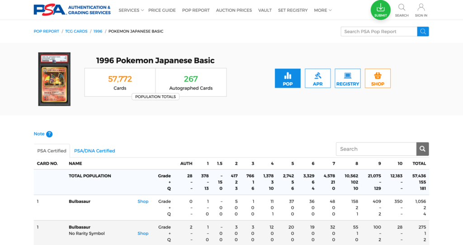Click the No Rarity Symbol text
The image size is (463, 245).
(x=87, y=234)
